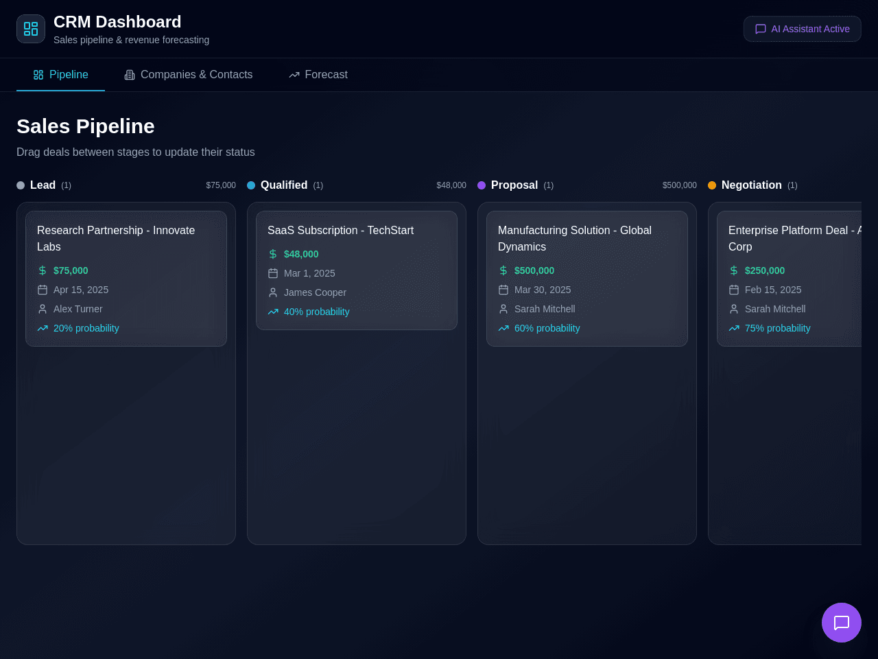The height and width of the screenshot is (659, 878).
Task: Click the Sales Pipeline heading
Action: 86,126
